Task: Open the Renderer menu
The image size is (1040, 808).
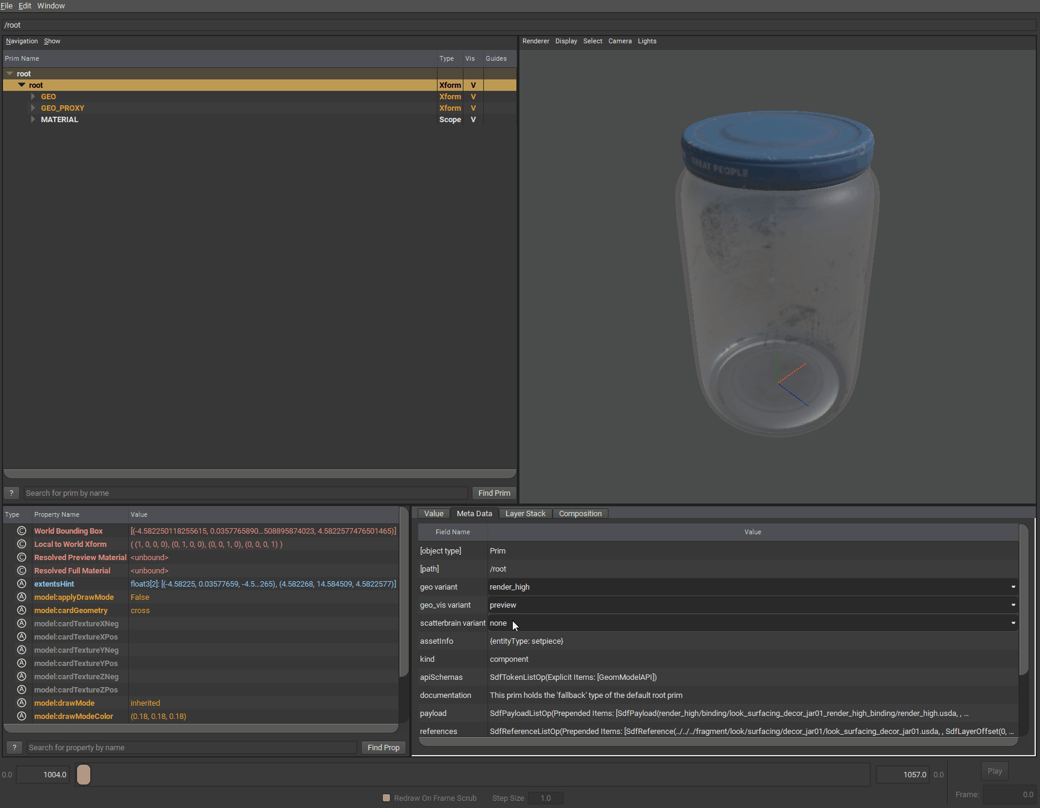Action: coord(536,41)
